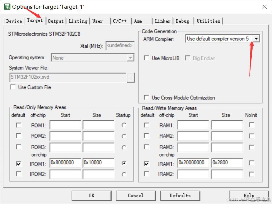Enable NoInit for RAM3
272x204 pixels.
pos(252,147)
